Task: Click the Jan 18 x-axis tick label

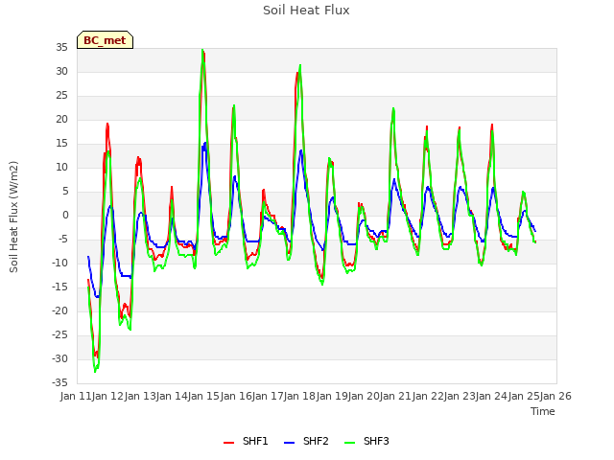Action: click(x=300, y=396)
